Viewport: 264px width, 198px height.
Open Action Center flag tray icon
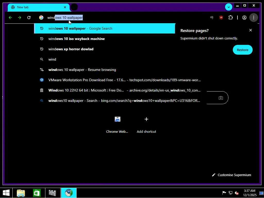point(224,193)
